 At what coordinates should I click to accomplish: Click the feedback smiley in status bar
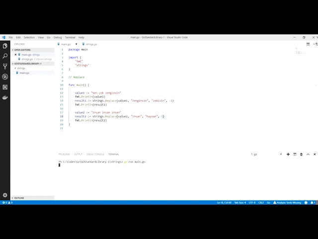[306, 203]
